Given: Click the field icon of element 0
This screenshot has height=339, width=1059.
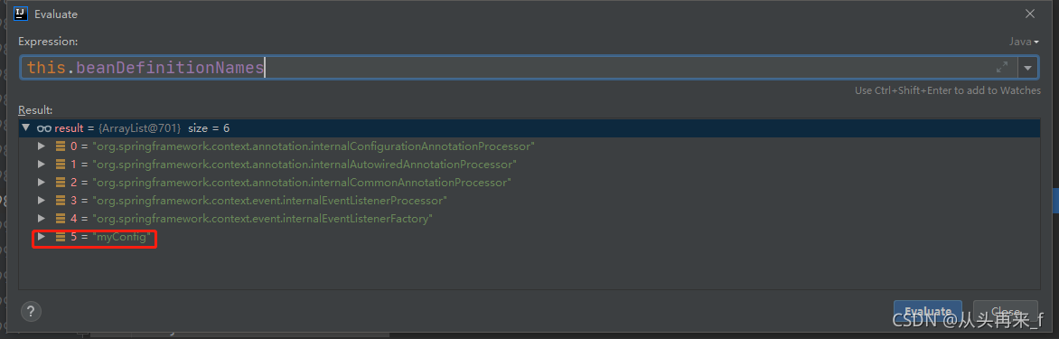Looking at the screenshot, I should [61, 146].
